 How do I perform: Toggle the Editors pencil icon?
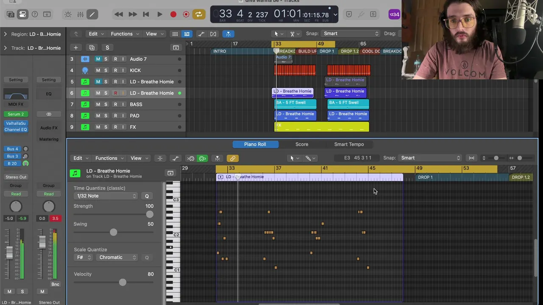pyautogui.click(x=92, y=14)
